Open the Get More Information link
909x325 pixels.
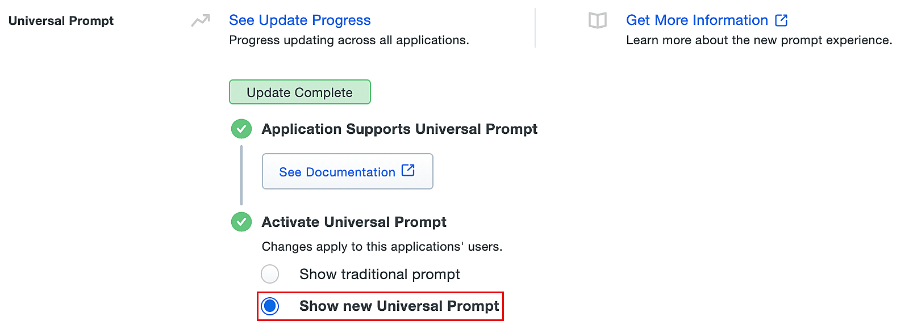point(697,20)
